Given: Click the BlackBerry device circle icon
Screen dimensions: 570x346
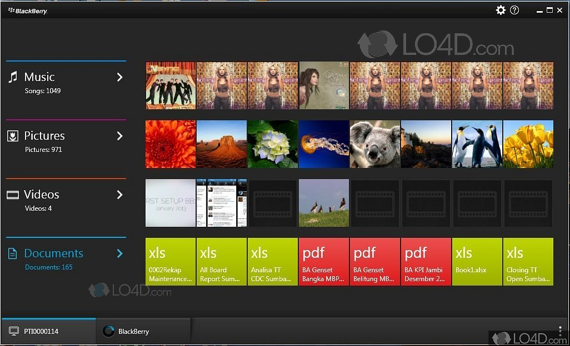Looking at the screenshot, I should 108,331.
